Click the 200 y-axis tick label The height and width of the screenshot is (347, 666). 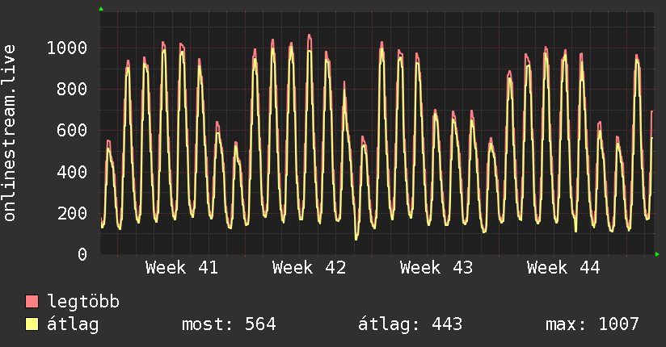pos(72,213)
